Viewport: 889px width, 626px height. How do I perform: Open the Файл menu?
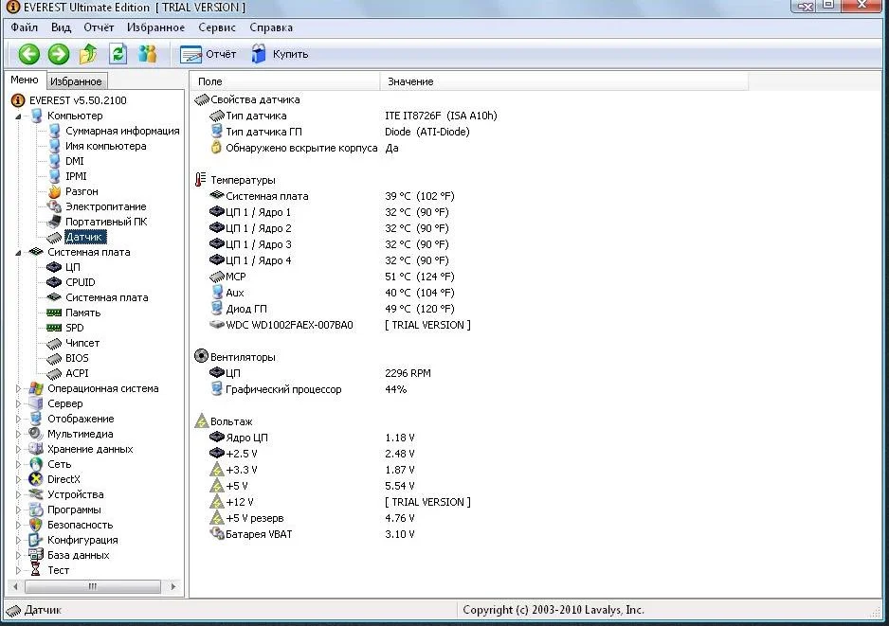(x=25, y=27)
